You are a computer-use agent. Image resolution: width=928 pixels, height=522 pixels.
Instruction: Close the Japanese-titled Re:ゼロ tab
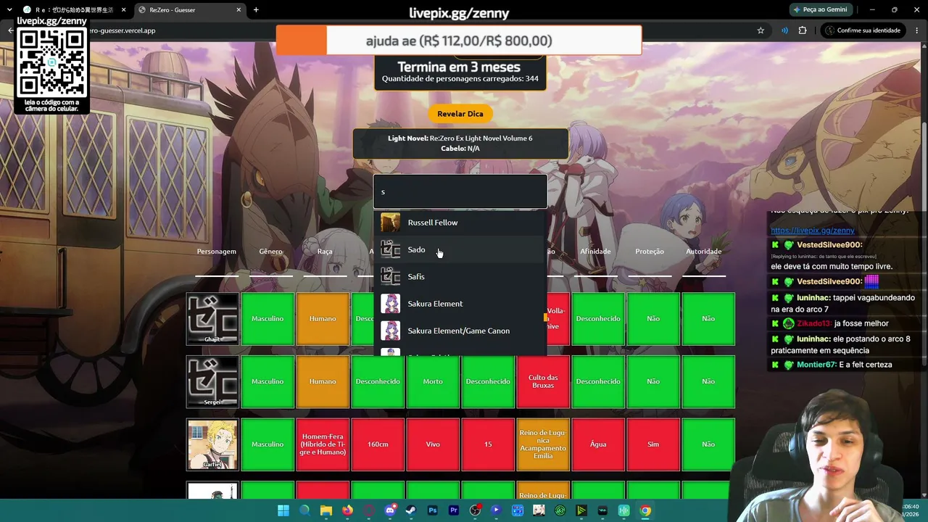pyautogui.click(x=124, y=10)
